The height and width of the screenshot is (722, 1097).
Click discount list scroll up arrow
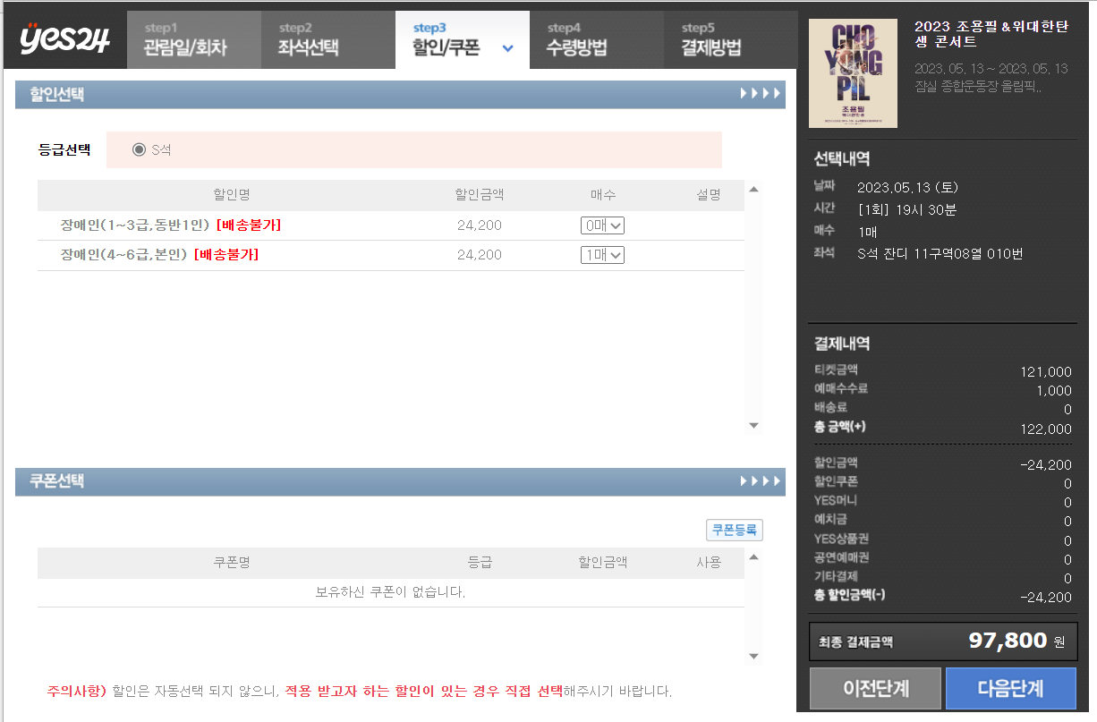point(753,190)
